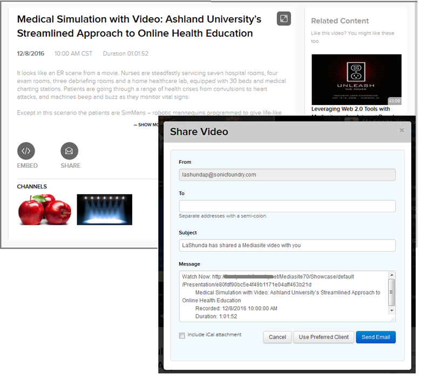The height and width of the screenshot is (380, 421).
Task: Click the Share envelope icon
Action: [x=70, y=152]
